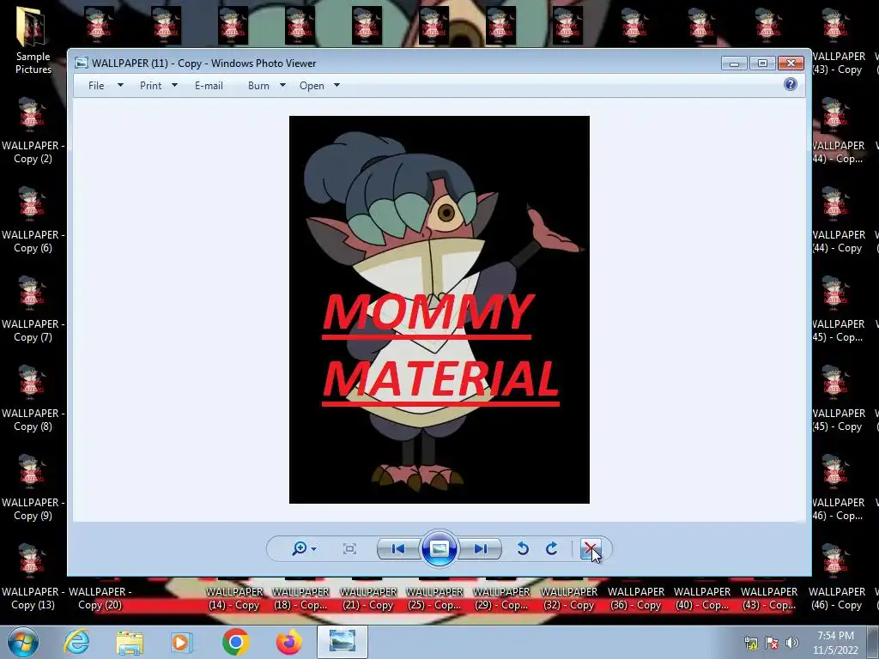879x659 pixels.
Task: Click the displayed Mommy Material image
Action: pyautogui.click(x=439, y=309)
